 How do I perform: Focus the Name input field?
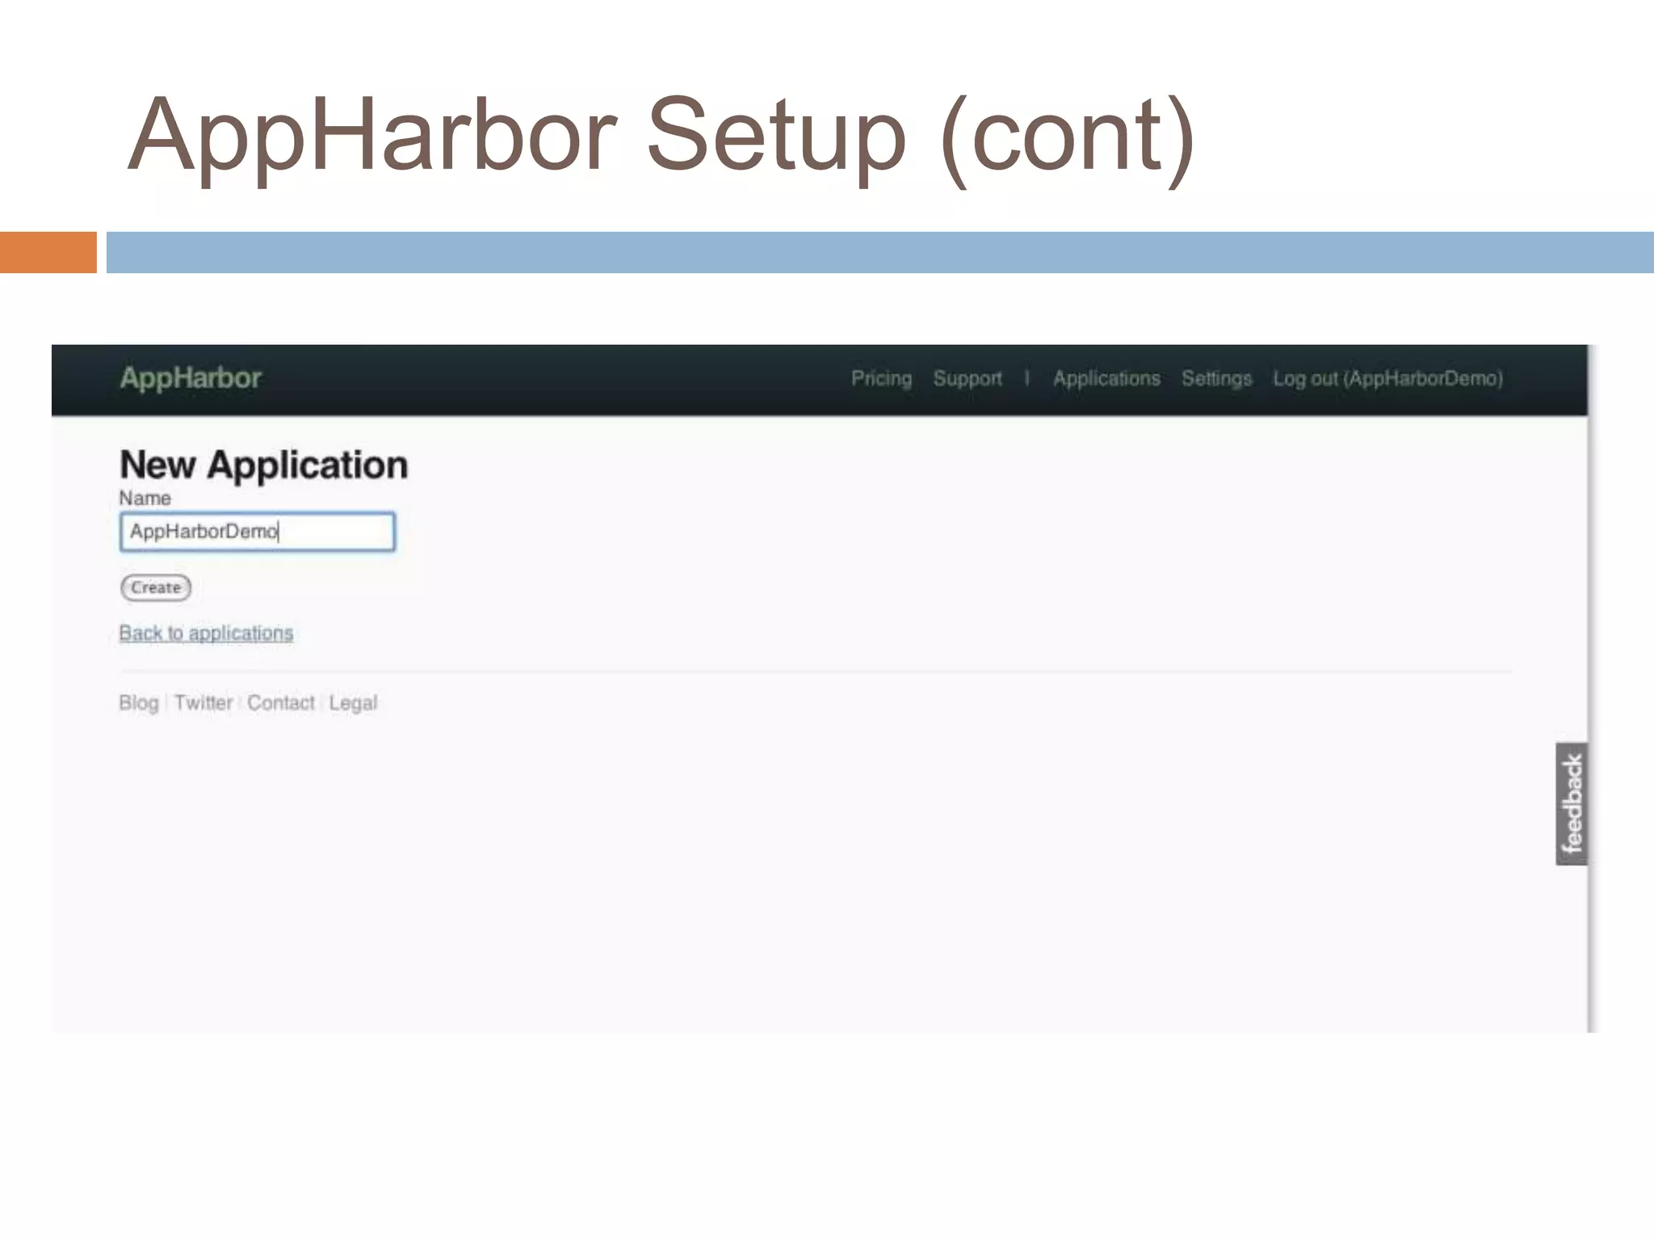tap(258, 532)
